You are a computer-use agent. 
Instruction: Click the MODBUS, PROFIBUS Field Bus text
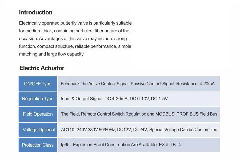[x=186, y=114]
